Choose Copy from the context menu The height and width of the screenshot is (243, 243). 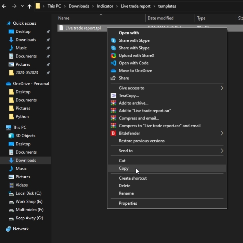tap(167, 168)
